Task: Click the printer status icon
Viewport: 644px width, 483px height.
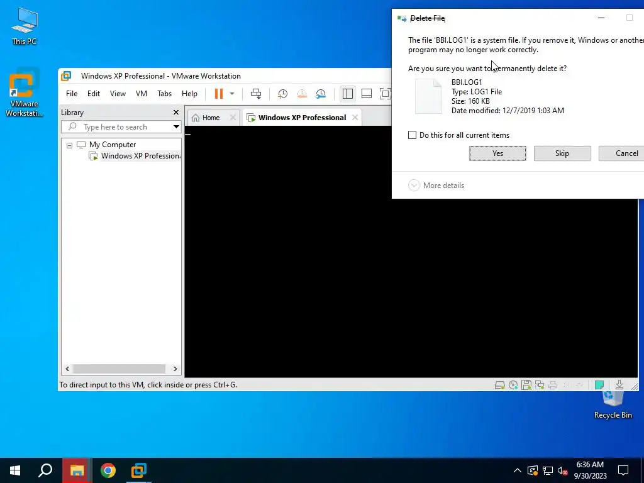Action: [553, 385]
